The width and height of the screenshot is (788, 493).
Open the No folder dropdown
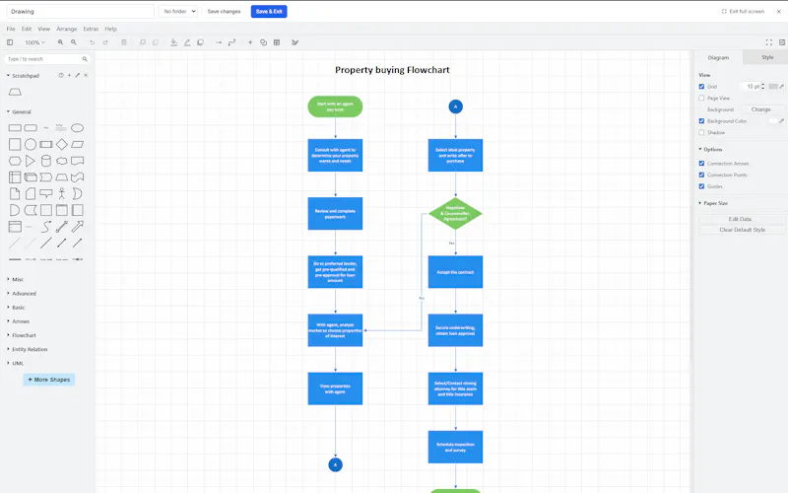(178, 12)
